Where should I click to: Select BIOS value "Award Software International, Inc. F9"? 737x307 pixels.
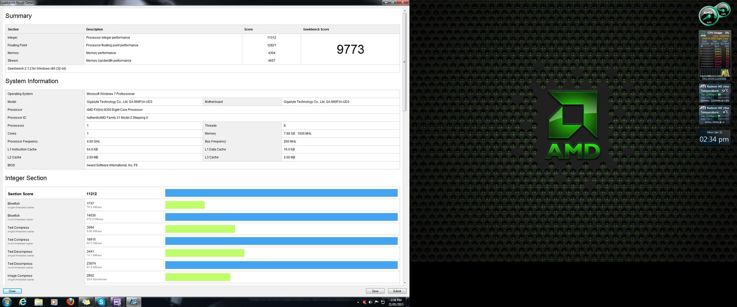coord(112,165)
